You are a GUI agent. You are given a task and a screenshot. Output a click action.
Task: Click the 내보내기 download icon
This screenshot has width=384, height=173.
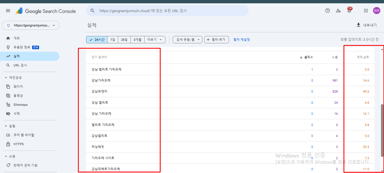coord(358,25)
